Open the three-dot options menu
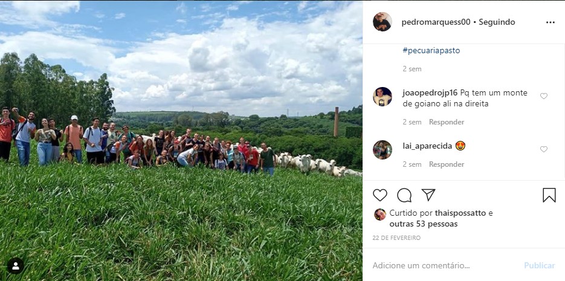565x281 pixels. 550,22
